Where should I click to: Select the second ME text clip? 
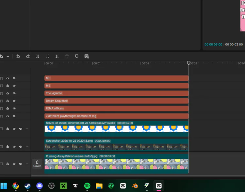(x=116, y=86)
